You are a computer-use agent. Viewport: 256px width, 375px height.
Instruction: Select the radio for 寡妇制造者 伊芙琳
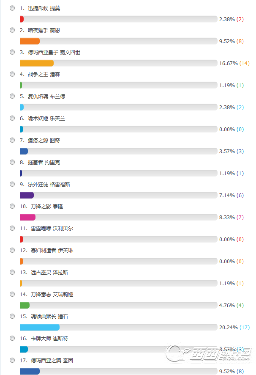(12, 250)
